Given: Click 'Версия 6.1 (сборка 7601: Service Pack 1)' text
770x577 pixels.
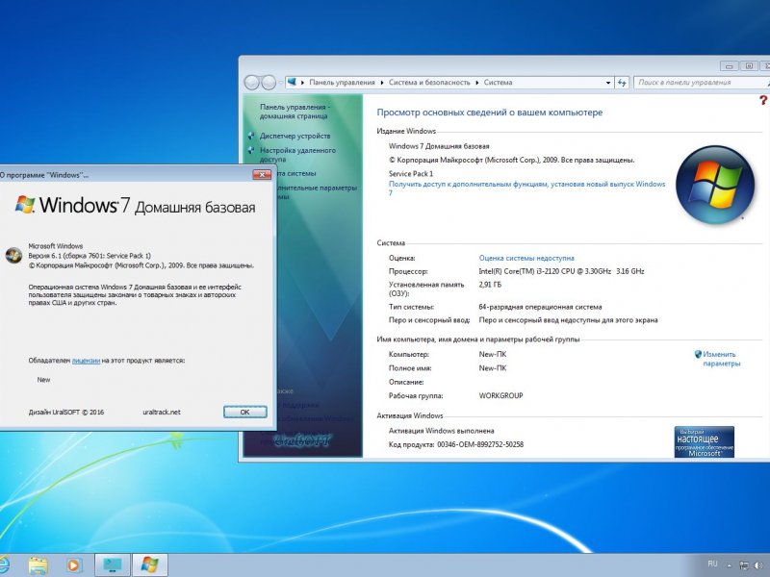Looking at the screenshot, I should point(90,256).
